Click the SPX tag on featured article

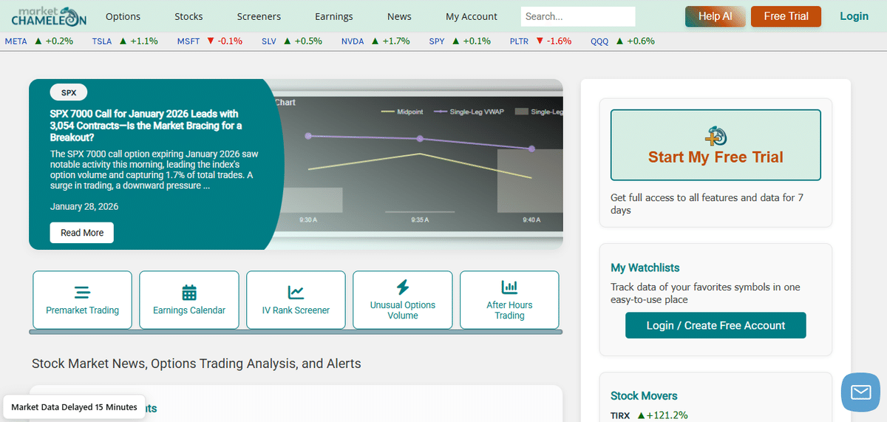coord(69,92)
